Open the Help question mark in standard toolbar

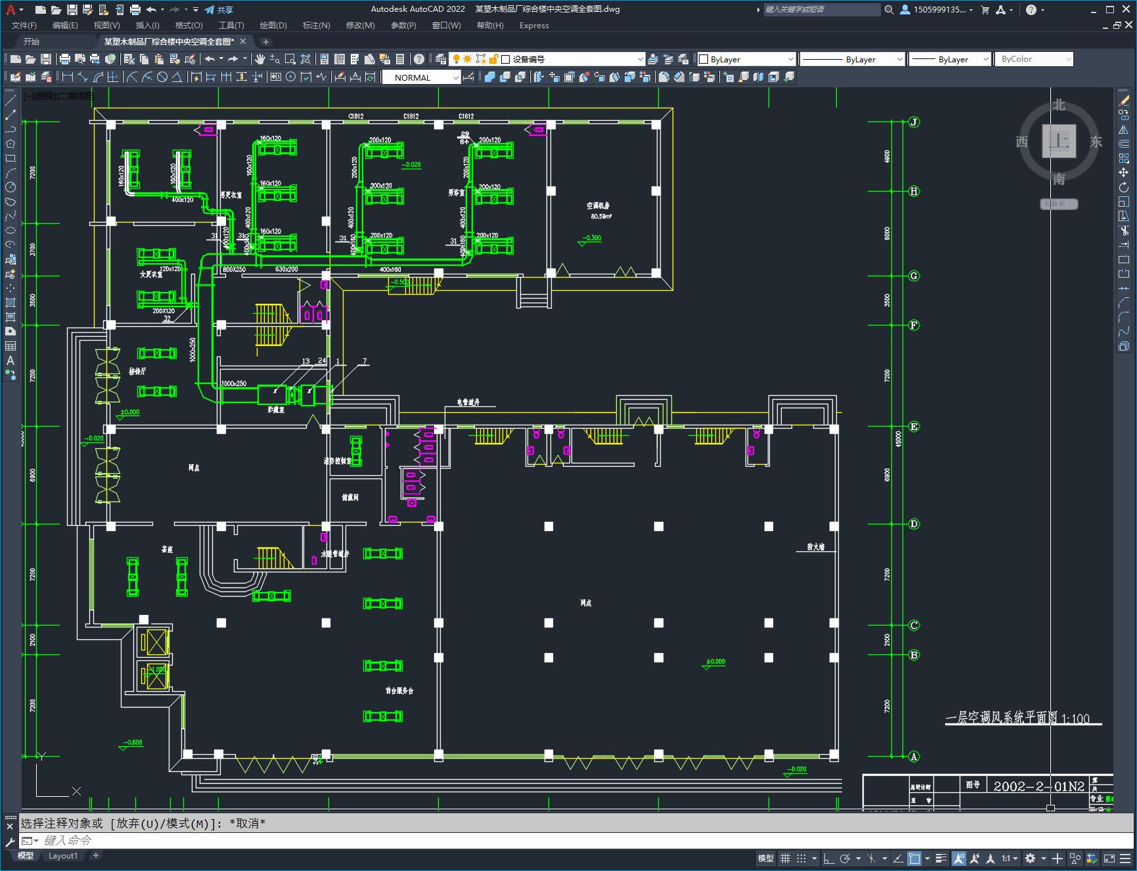tap(419, 59)
